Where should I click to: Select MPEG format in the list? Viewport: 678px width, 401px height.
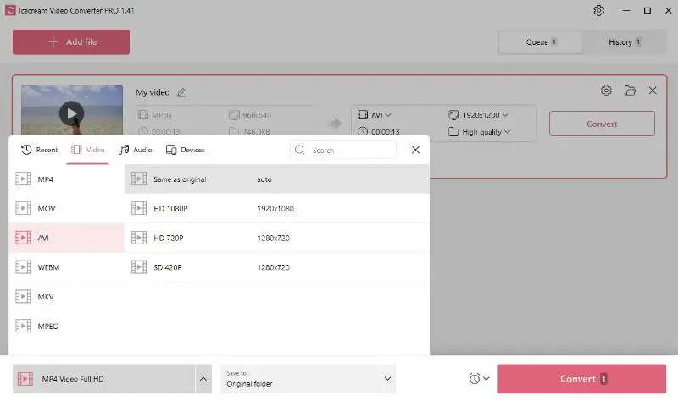tap(67, 326)
